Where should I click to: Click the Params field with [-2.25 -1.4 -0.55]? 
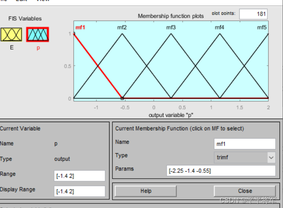click(x=221, y=170)
